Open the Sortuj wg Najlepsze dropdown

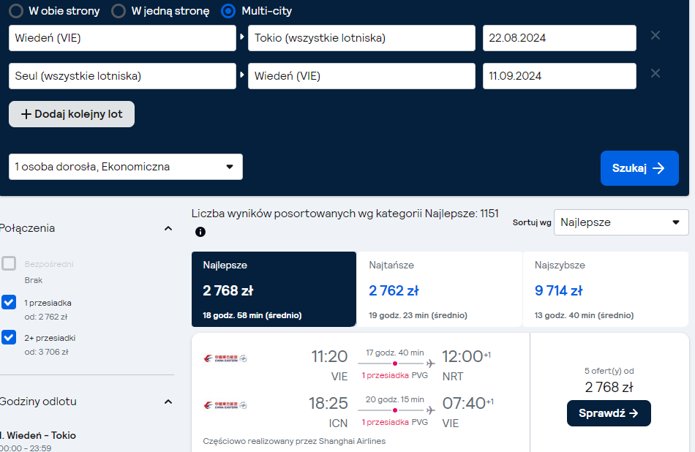pos(621,222)
